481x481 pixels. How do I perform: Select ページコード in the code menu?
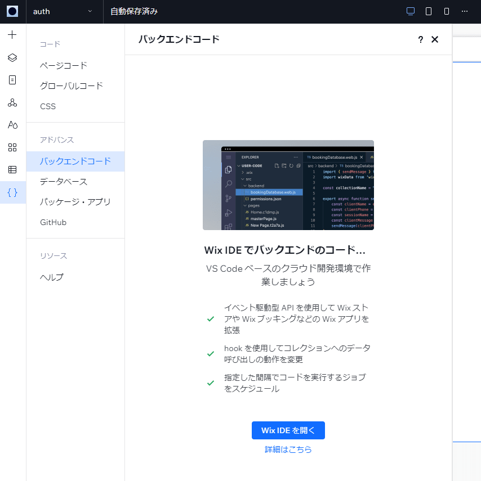[75, 65]
